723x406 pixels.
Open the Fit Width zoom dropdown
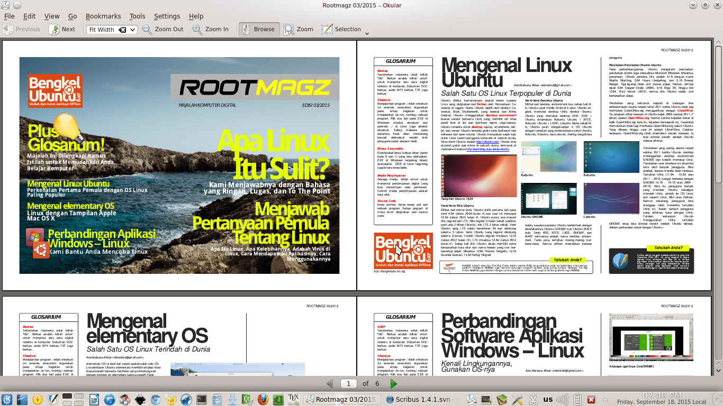(x=132, y=30)
